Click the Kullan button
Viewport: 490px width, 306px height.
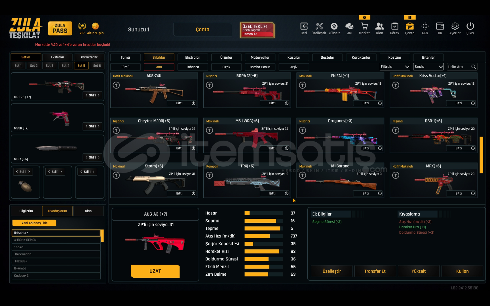pos(462,271)
